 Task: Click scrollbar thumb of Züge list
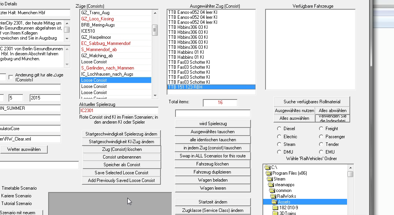[155, 30]
